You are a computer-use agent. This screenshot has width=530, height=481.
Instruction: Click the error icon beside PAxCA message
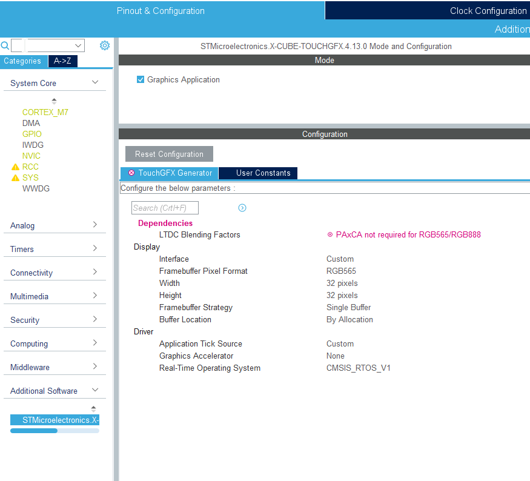pos(330,234)
